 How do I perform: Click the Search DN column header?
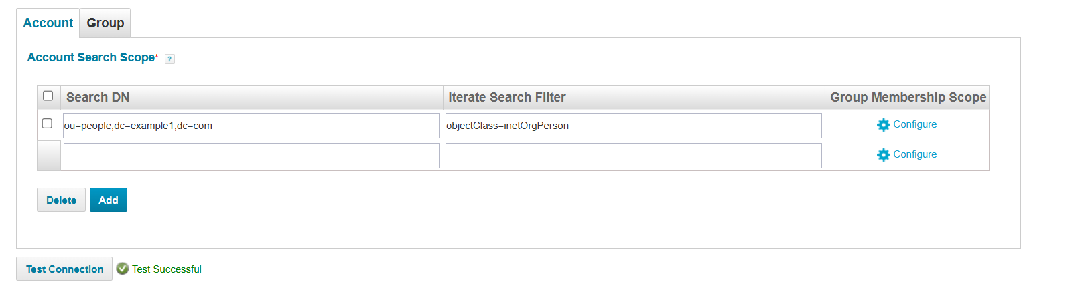tap(98, 98)
